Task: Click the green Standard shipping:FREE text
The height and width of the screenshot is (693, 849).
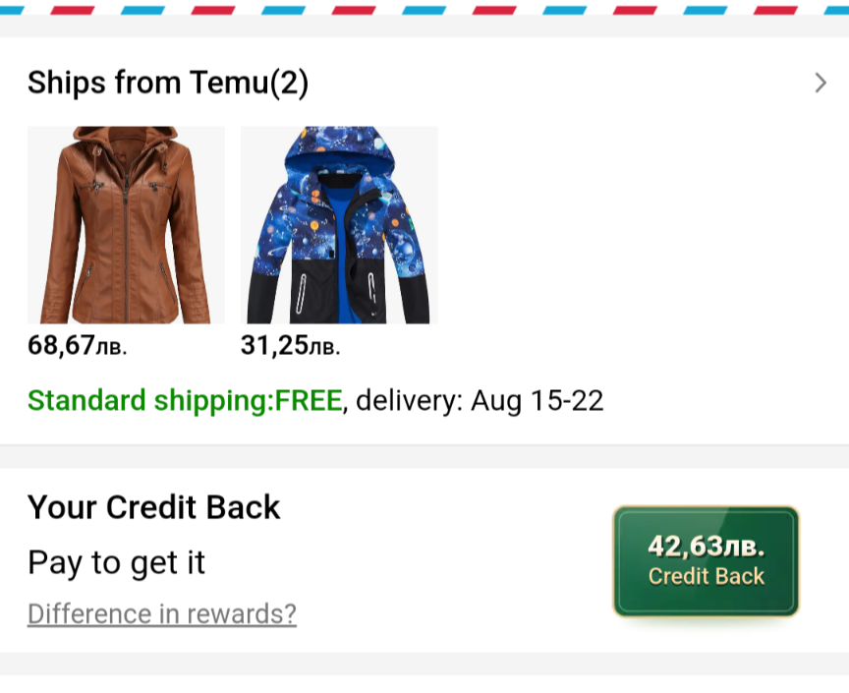Action: (x=185, y=401)
